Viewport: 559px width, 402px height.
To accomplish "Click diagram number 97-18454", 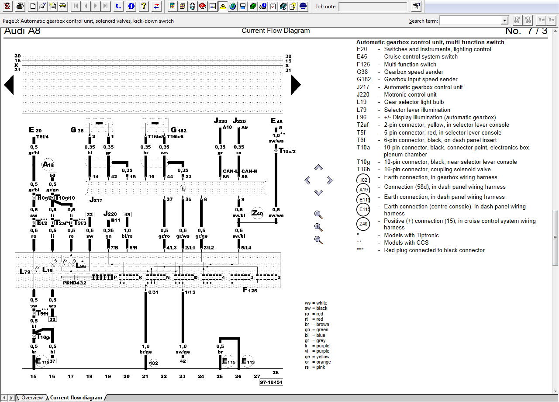I will pyautogui.click(x=271, y=382).
